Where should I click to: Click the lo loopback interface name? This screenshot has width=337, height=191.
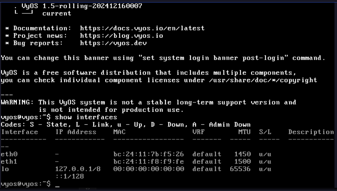(x=5, y=169)
